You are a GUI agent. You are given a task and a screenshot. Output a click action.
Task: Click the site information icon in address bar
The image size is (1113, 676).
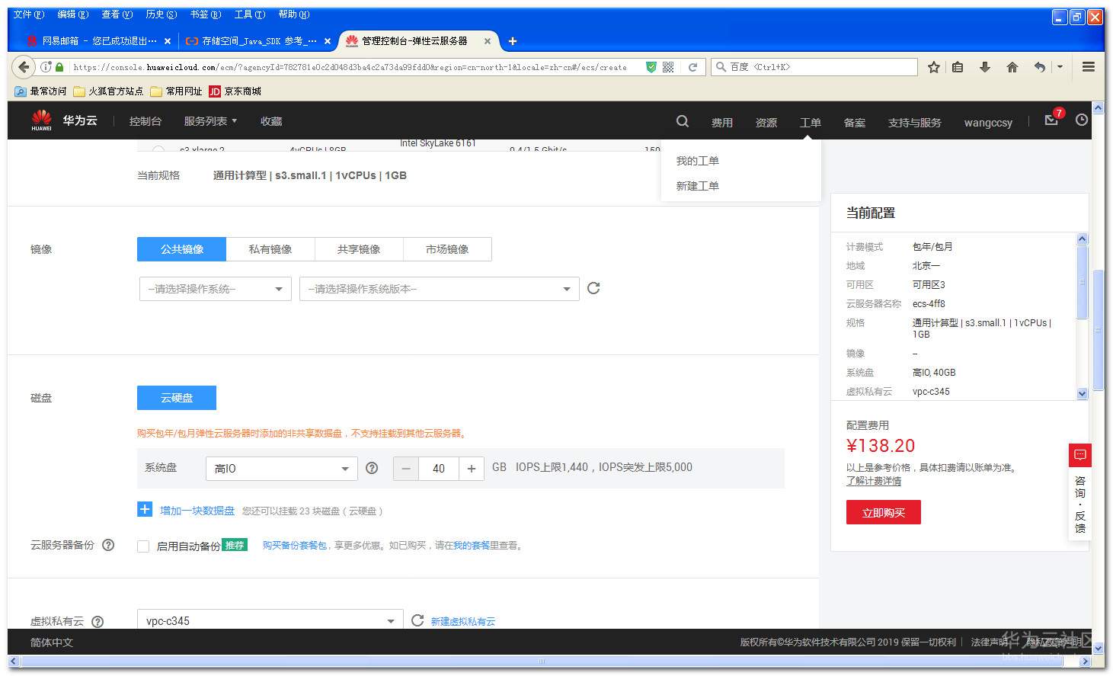point(46,67)
